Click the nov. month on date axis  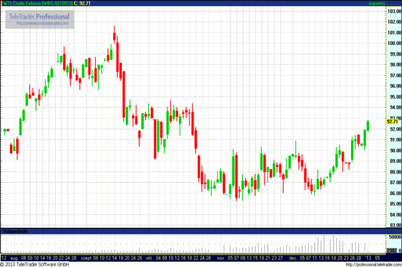tap(220, 257)
